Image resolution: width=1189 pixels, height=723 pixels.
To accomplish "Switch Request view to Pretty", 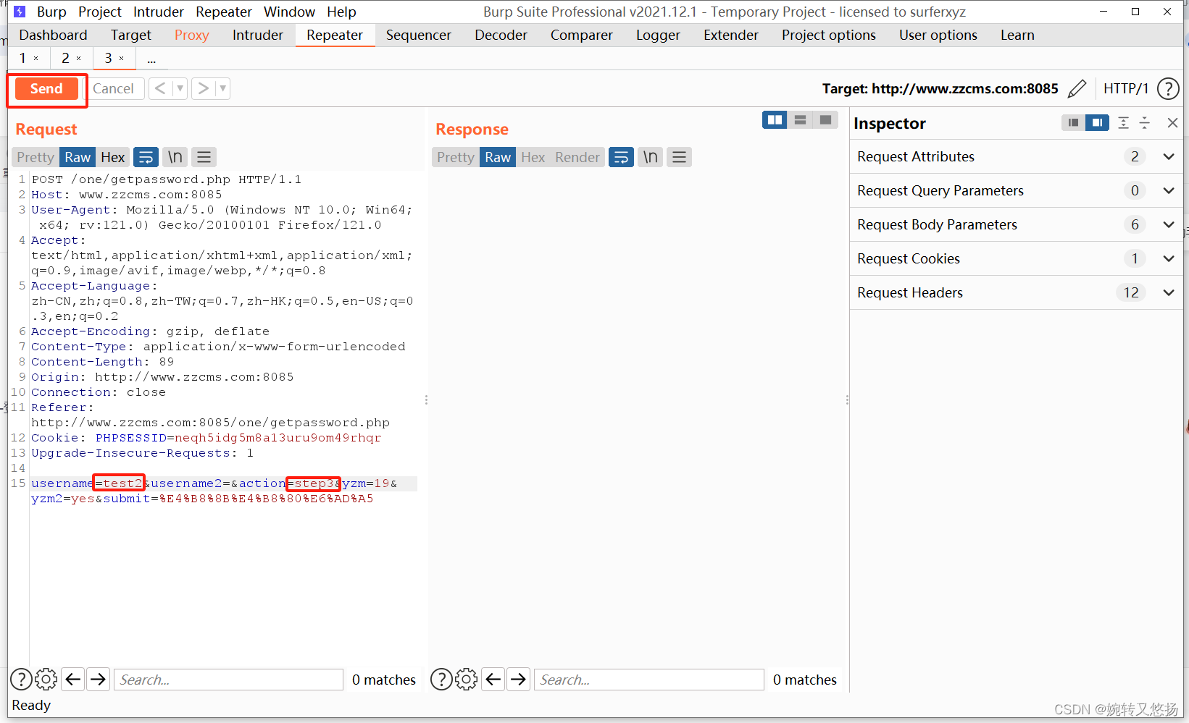I will (x=36, y=157).
